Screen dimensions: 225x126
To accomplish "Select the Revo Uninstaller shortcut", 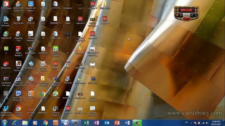I will click(6, 21).
